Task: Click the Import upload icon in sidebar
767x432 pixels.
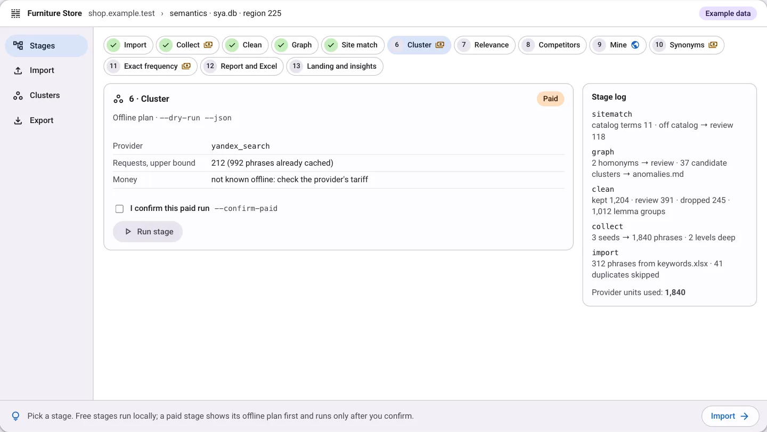Action: pos(18,70)
